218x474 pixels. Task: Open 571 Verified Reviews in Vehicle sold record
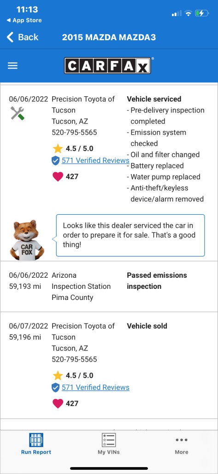coord(95,387)
